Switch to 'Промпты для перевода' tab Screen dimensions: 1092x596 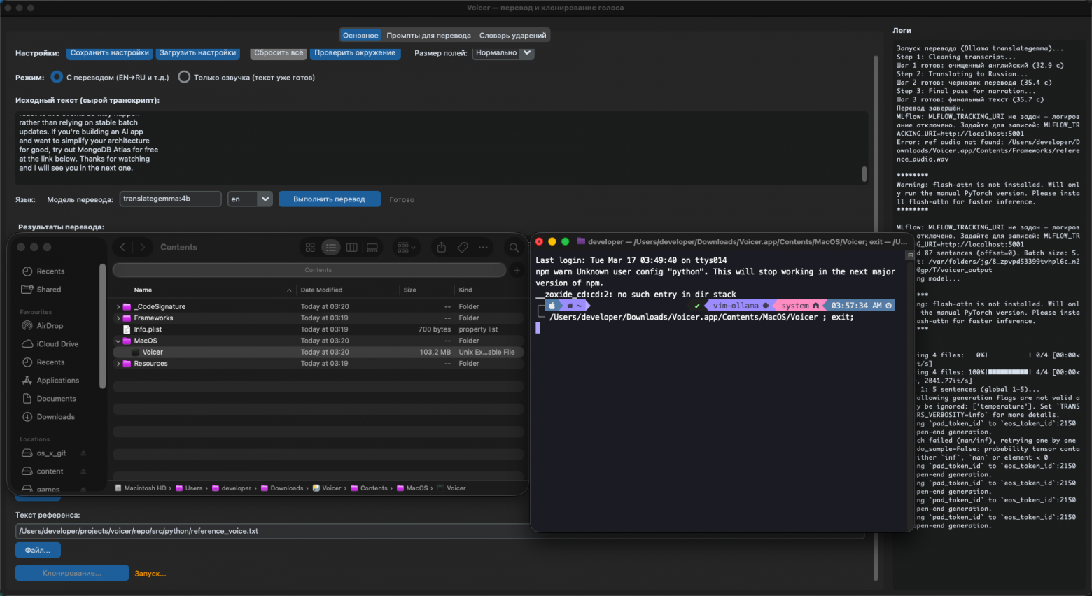click(x=428, y=36)
